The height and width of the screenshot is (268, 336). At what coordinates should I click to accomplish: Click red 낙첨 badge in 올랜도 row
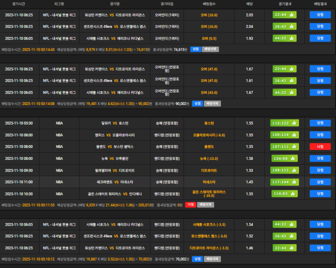320,147
